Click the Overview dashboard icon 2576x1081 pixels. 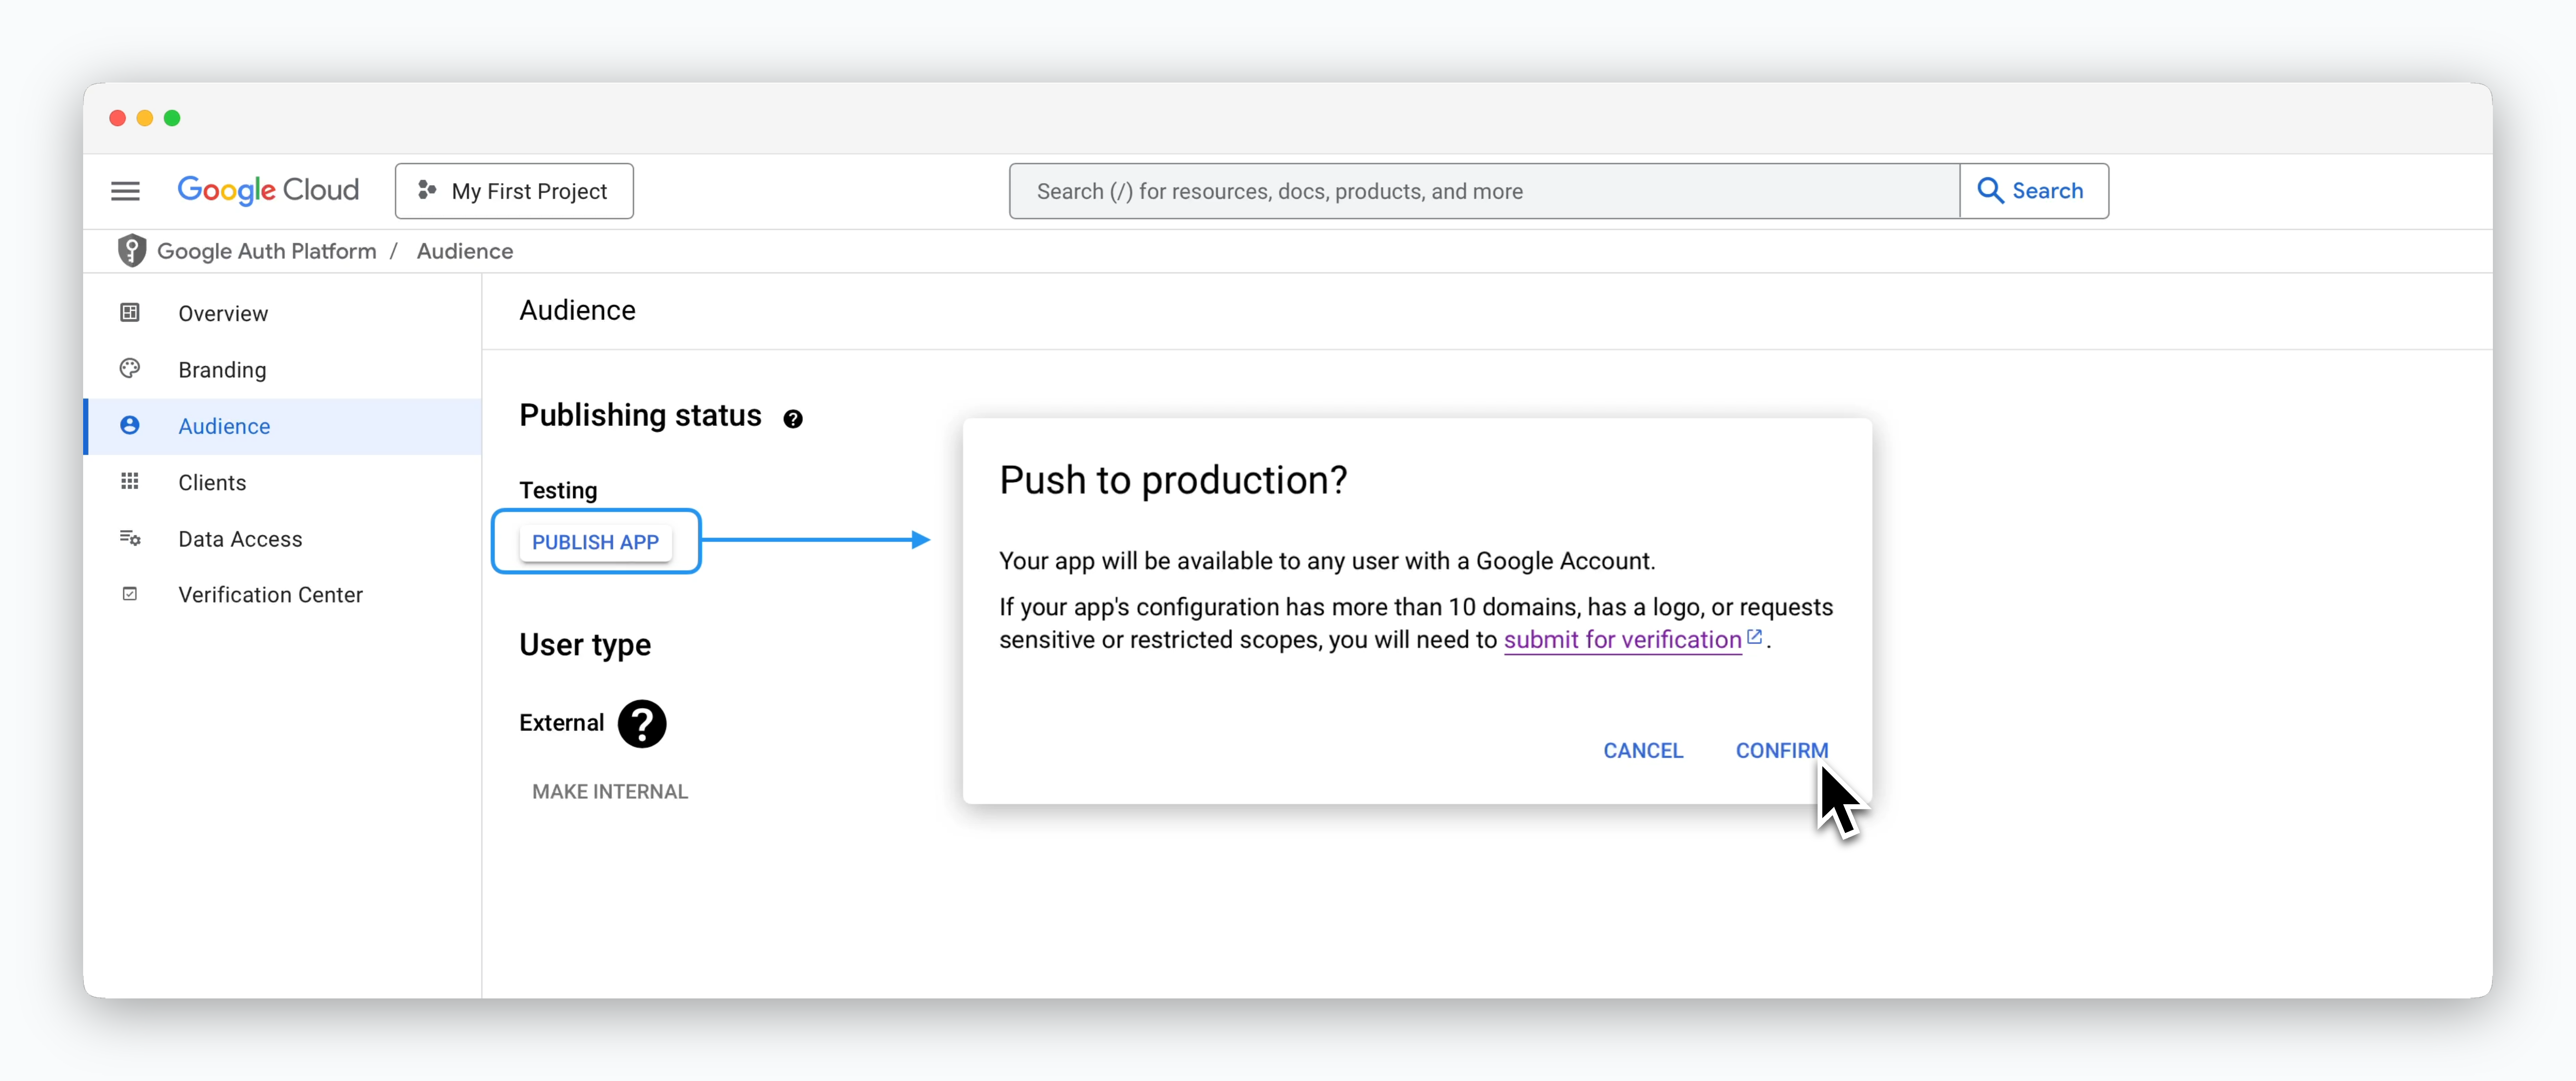pyautogui.click(x=130, y=313)
